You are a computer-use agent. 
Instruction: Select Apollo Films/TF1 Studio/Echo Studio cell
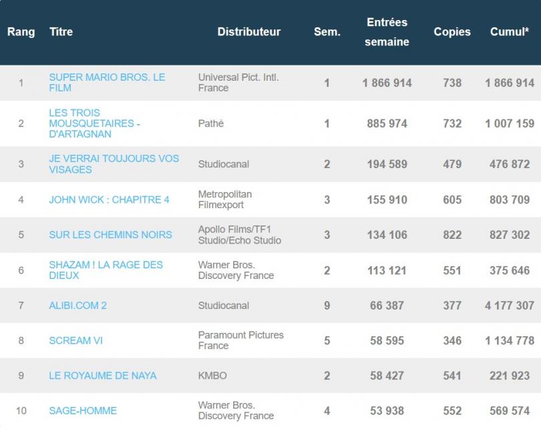pyautogui.click(x=240, y=235)
